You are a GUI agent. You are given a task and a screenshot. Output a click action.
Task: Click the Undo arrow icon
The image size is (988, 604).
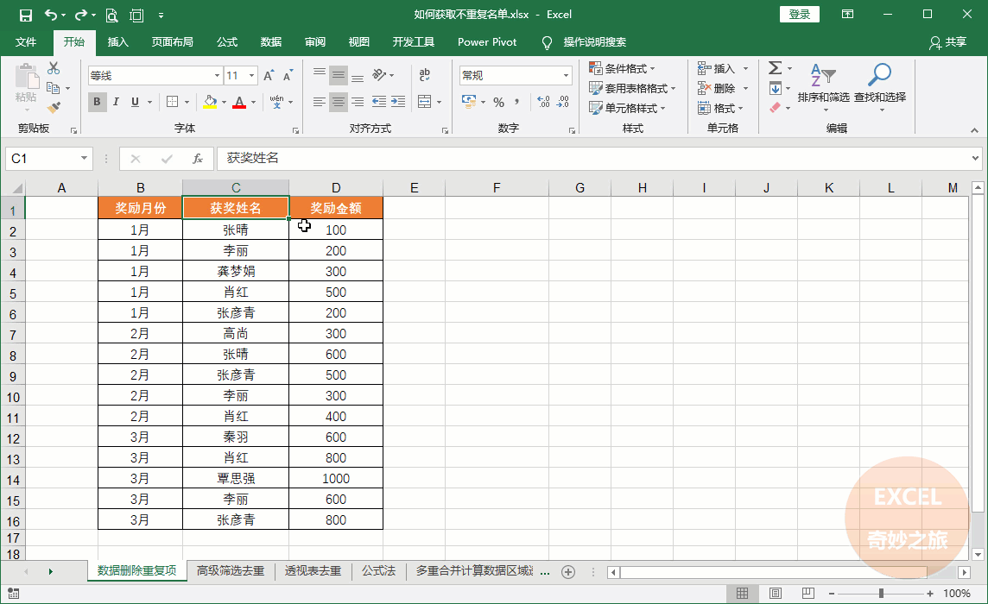click(51, 16)
